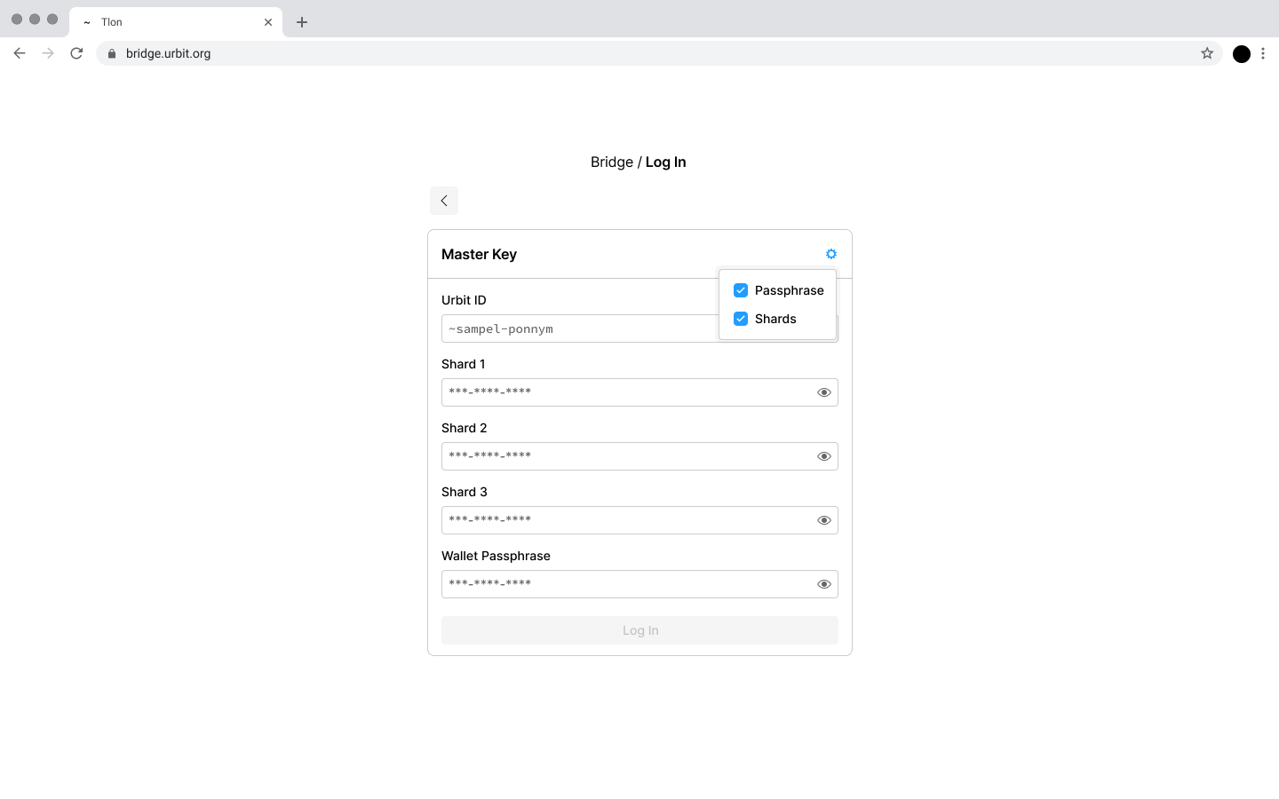This screenshot has width=1279, height=799.
Task: Click the browser refresh icon
Action: click(x=76, y=53)
